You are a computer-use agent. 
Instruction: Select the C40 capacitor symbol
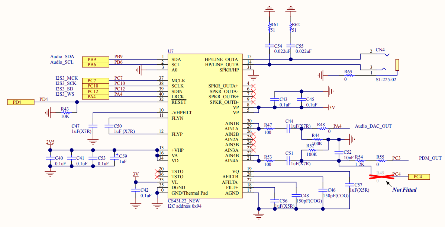click(x=50, y=158)
